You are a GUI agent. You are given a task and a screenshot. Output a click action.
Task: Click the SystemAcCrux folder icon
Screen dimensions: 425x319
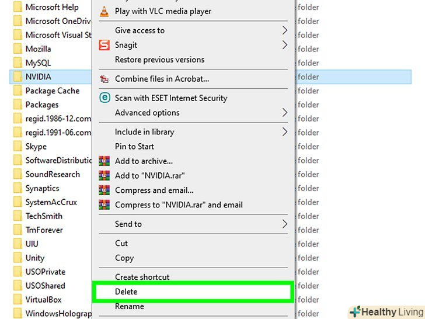pyautogui.click(x=18, y=202)
